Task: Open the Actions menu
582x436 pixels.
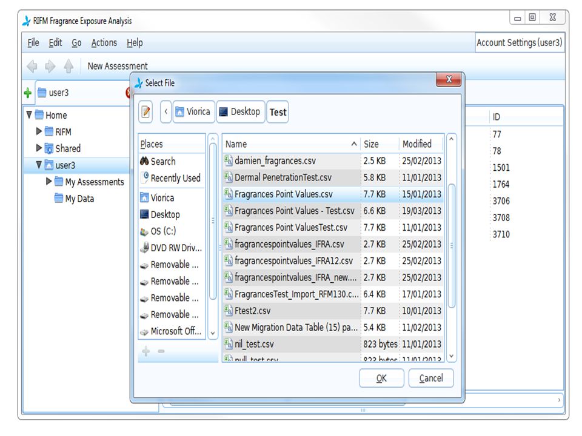Action: click(104, 42)
